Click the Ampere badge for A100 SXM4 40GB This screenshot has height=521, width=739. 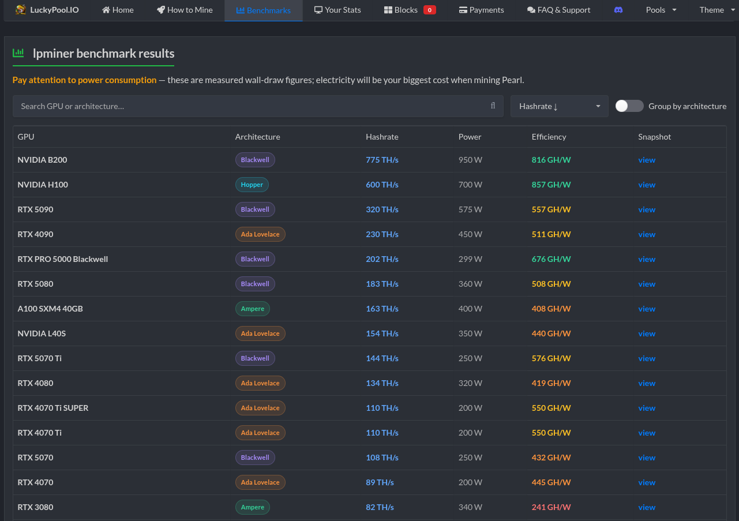tap(253, 309)
